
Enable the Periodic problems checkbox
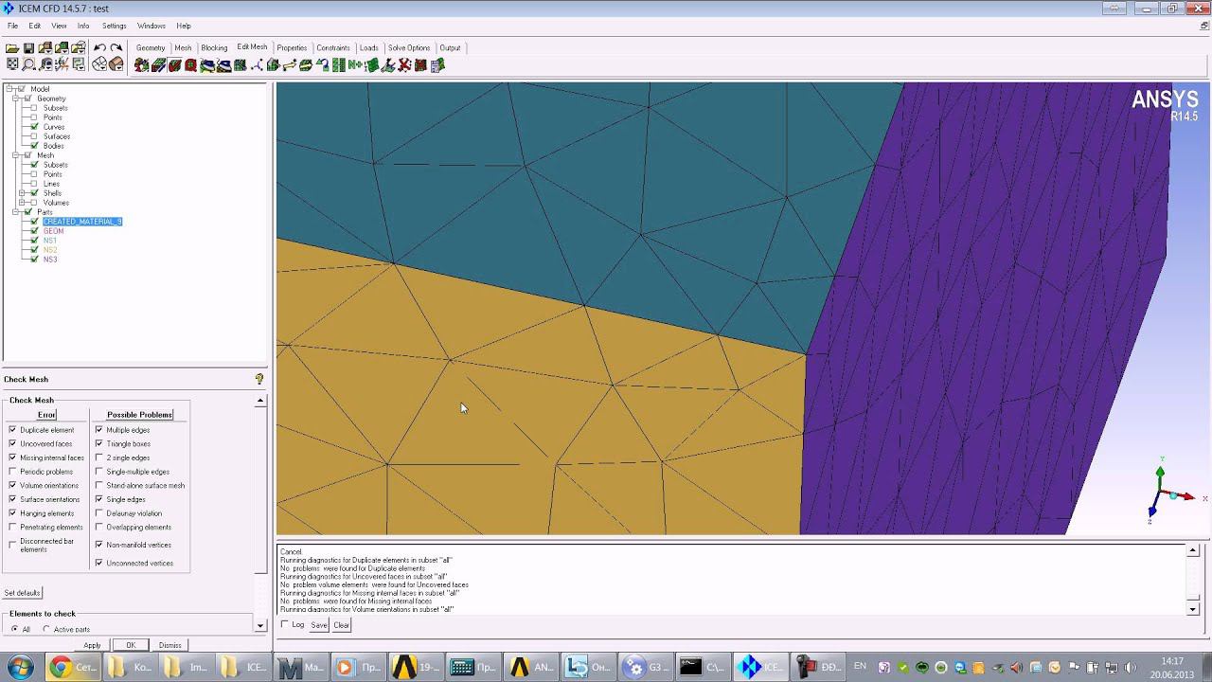pos(12,472)
